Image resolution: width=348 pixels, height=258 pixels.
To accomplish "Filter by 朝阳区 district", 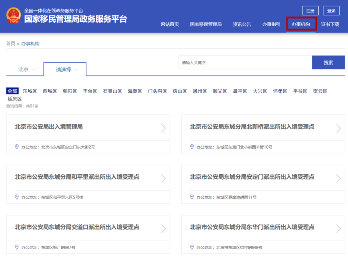I will [70, 91].
